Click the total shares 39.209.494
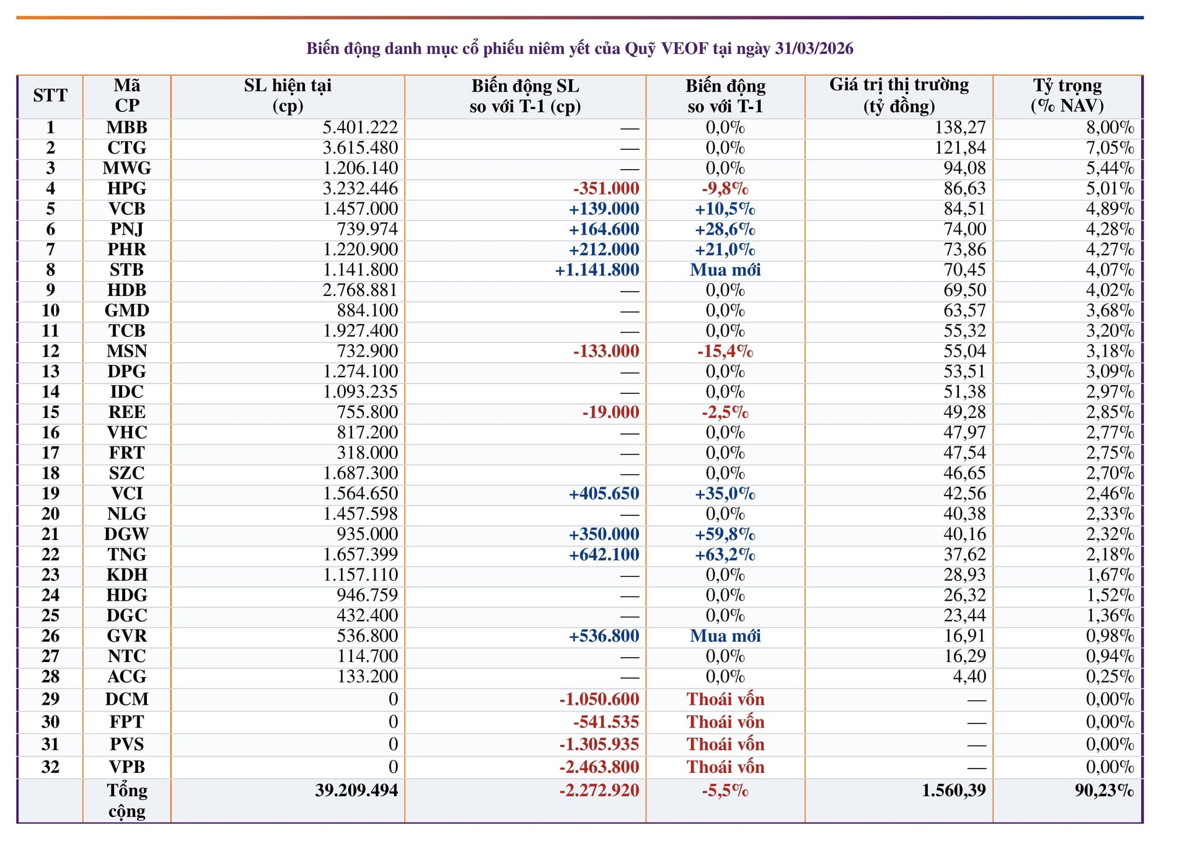 [356, 790]
